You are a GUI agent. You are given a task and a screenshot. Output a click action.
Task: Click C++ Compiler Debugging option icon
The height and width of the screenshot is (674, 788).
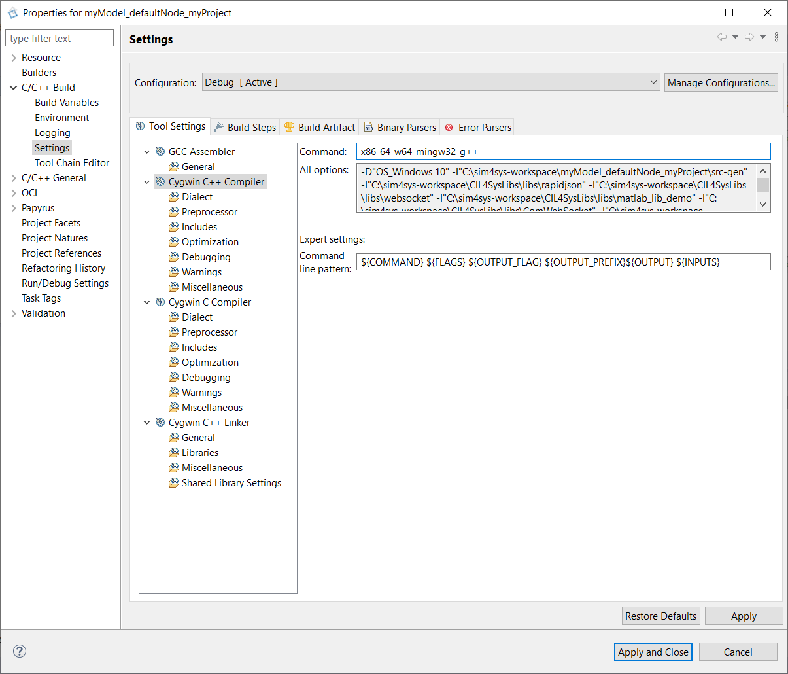pos(173,257)
